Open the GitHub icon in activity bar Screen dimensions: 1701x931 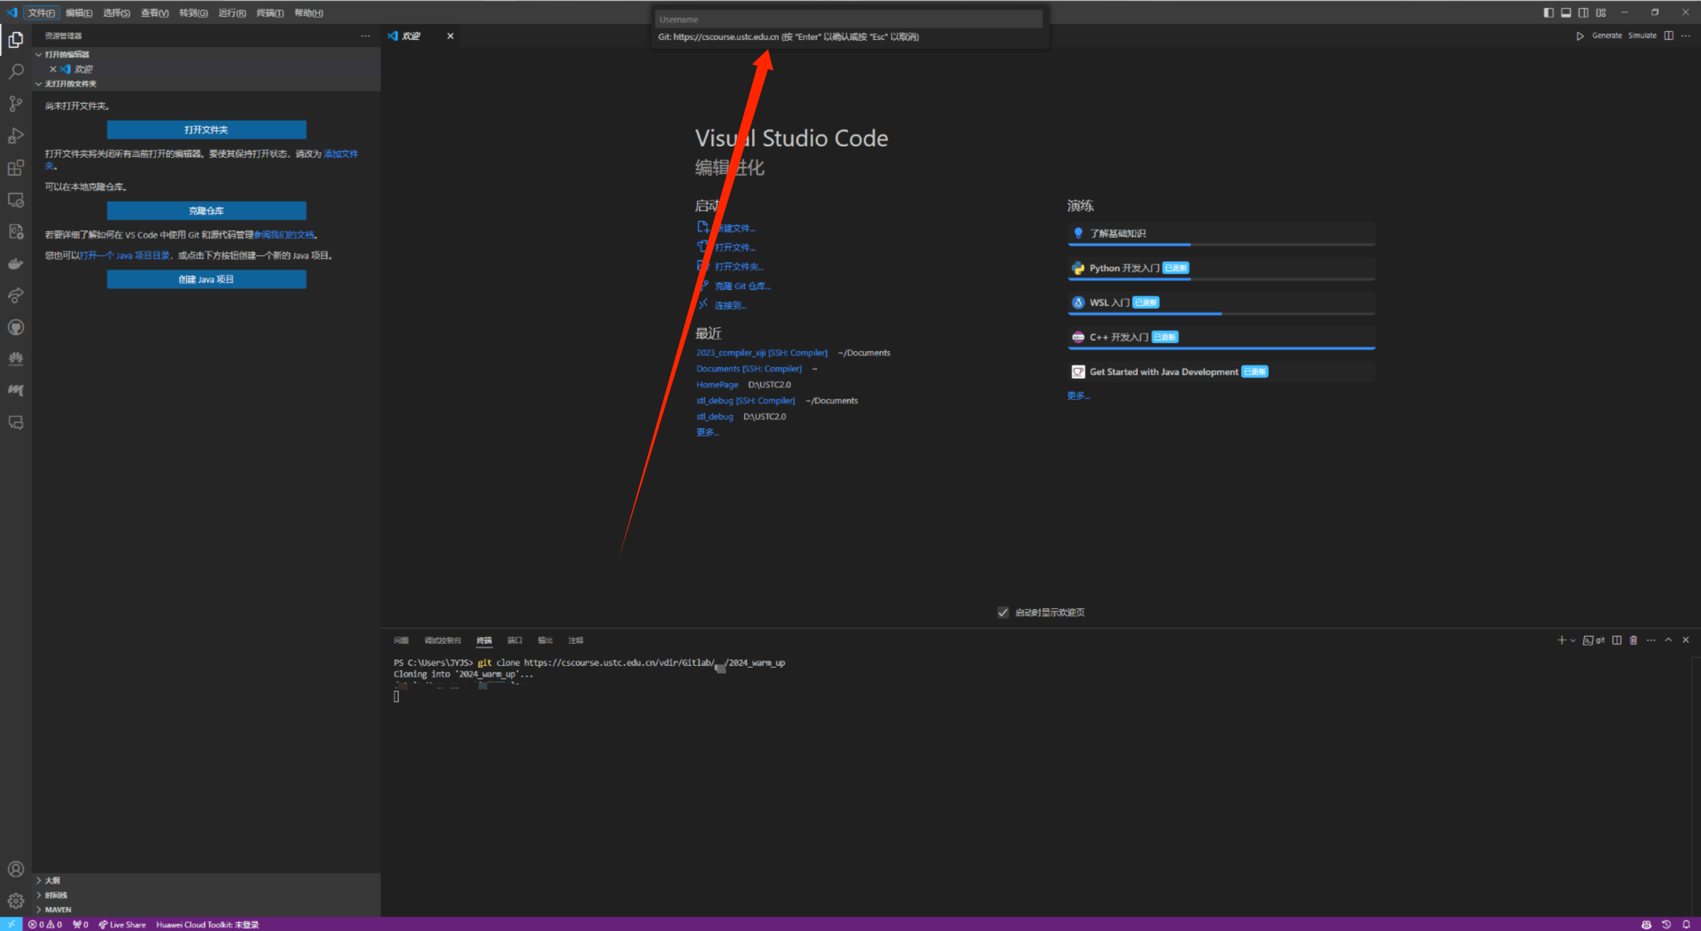point(16,327)
